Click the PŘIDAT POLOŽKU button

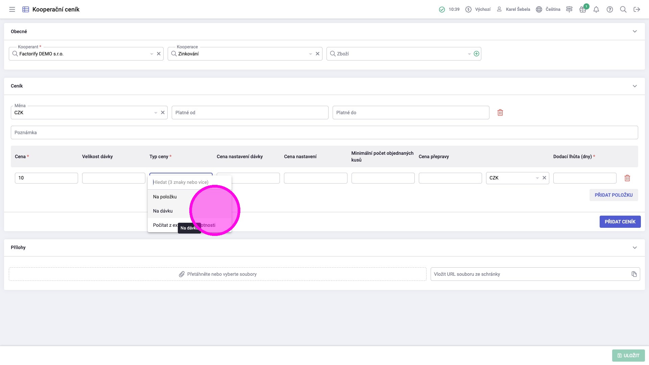click(x=614, y=195)
